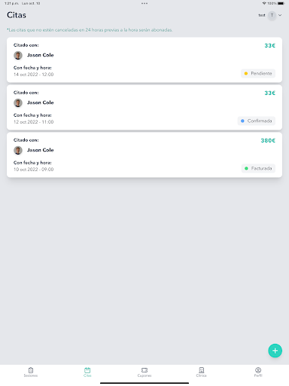Go to the Clínica building tab

[201, 372]
